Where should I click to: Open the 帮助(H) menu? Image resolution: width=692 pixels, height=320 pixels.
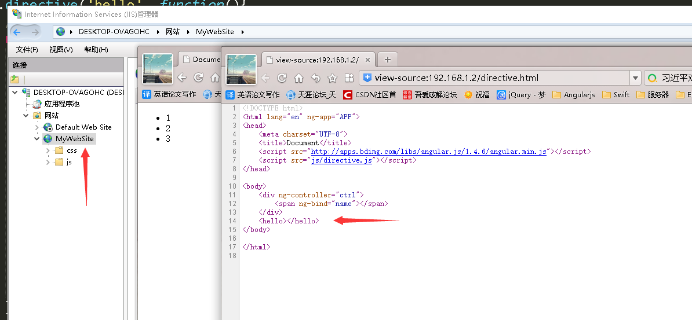[x=96, y=49]
